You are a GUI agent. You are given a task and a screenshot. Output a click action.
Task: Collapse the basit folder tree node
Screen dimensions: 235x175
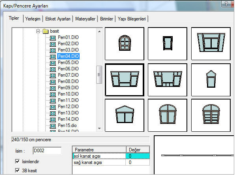pyautogui.click(x=38, y=31)
